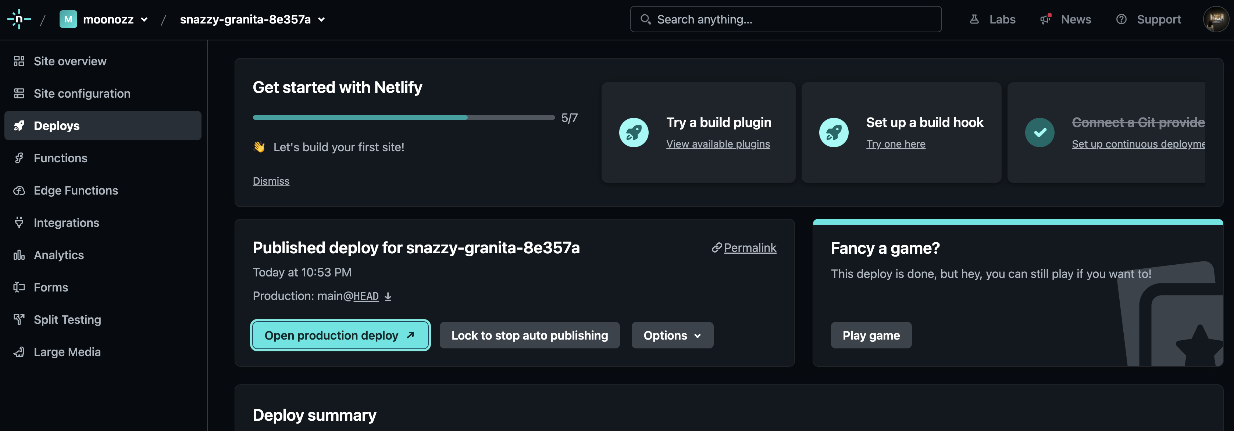Click Play game button
The height and width of the screenshot is (431, 1234).
click(871, 335)
